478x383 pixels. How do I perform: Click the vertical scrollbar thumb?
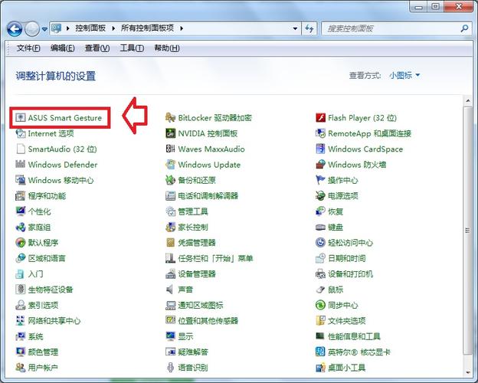tap(467, 231)
